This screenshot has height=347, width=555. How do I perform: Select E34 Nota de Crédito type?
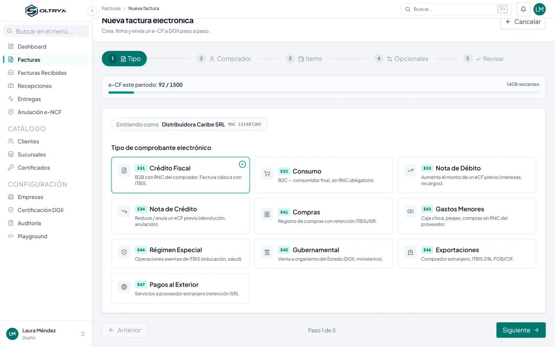tap(180, 216)
